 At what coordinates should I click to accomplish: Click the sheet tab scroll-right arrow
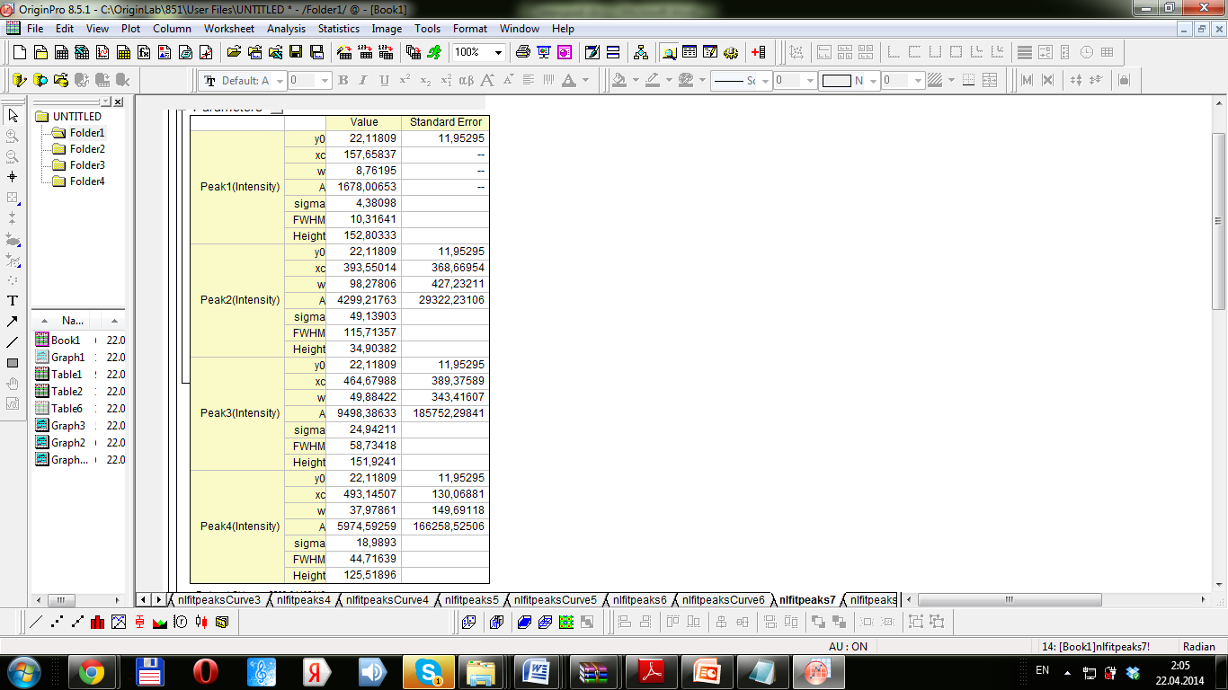pos(159,599)
